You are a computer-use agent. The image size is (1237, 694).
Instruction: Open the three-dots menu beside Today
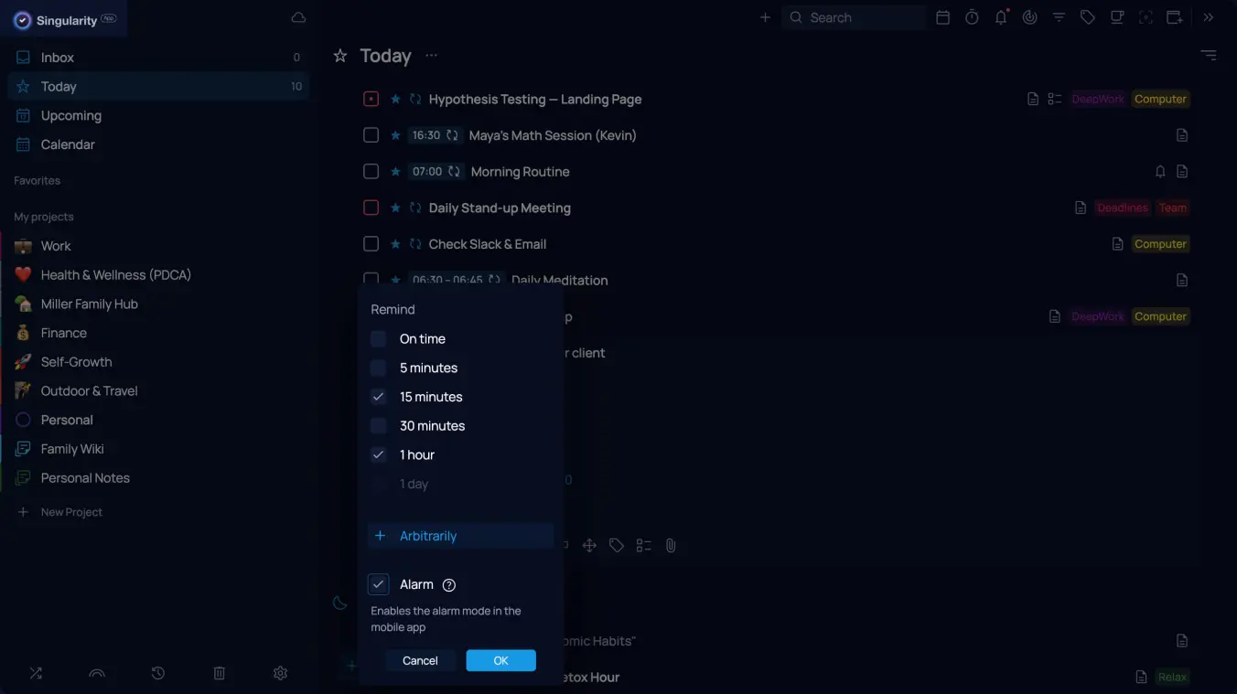click(432, 55)
